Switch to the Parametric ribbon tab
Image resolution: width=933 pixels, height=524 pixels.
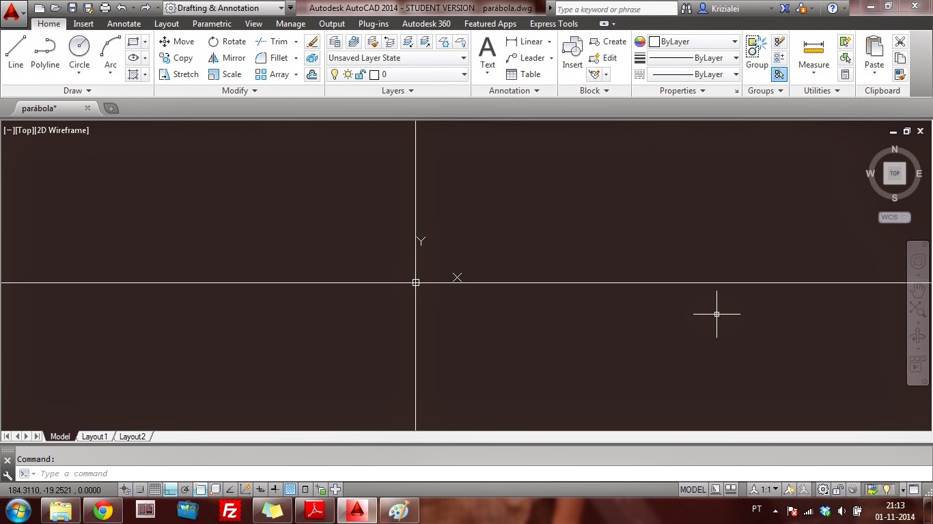pyautogui.click(x=212, y=23)
